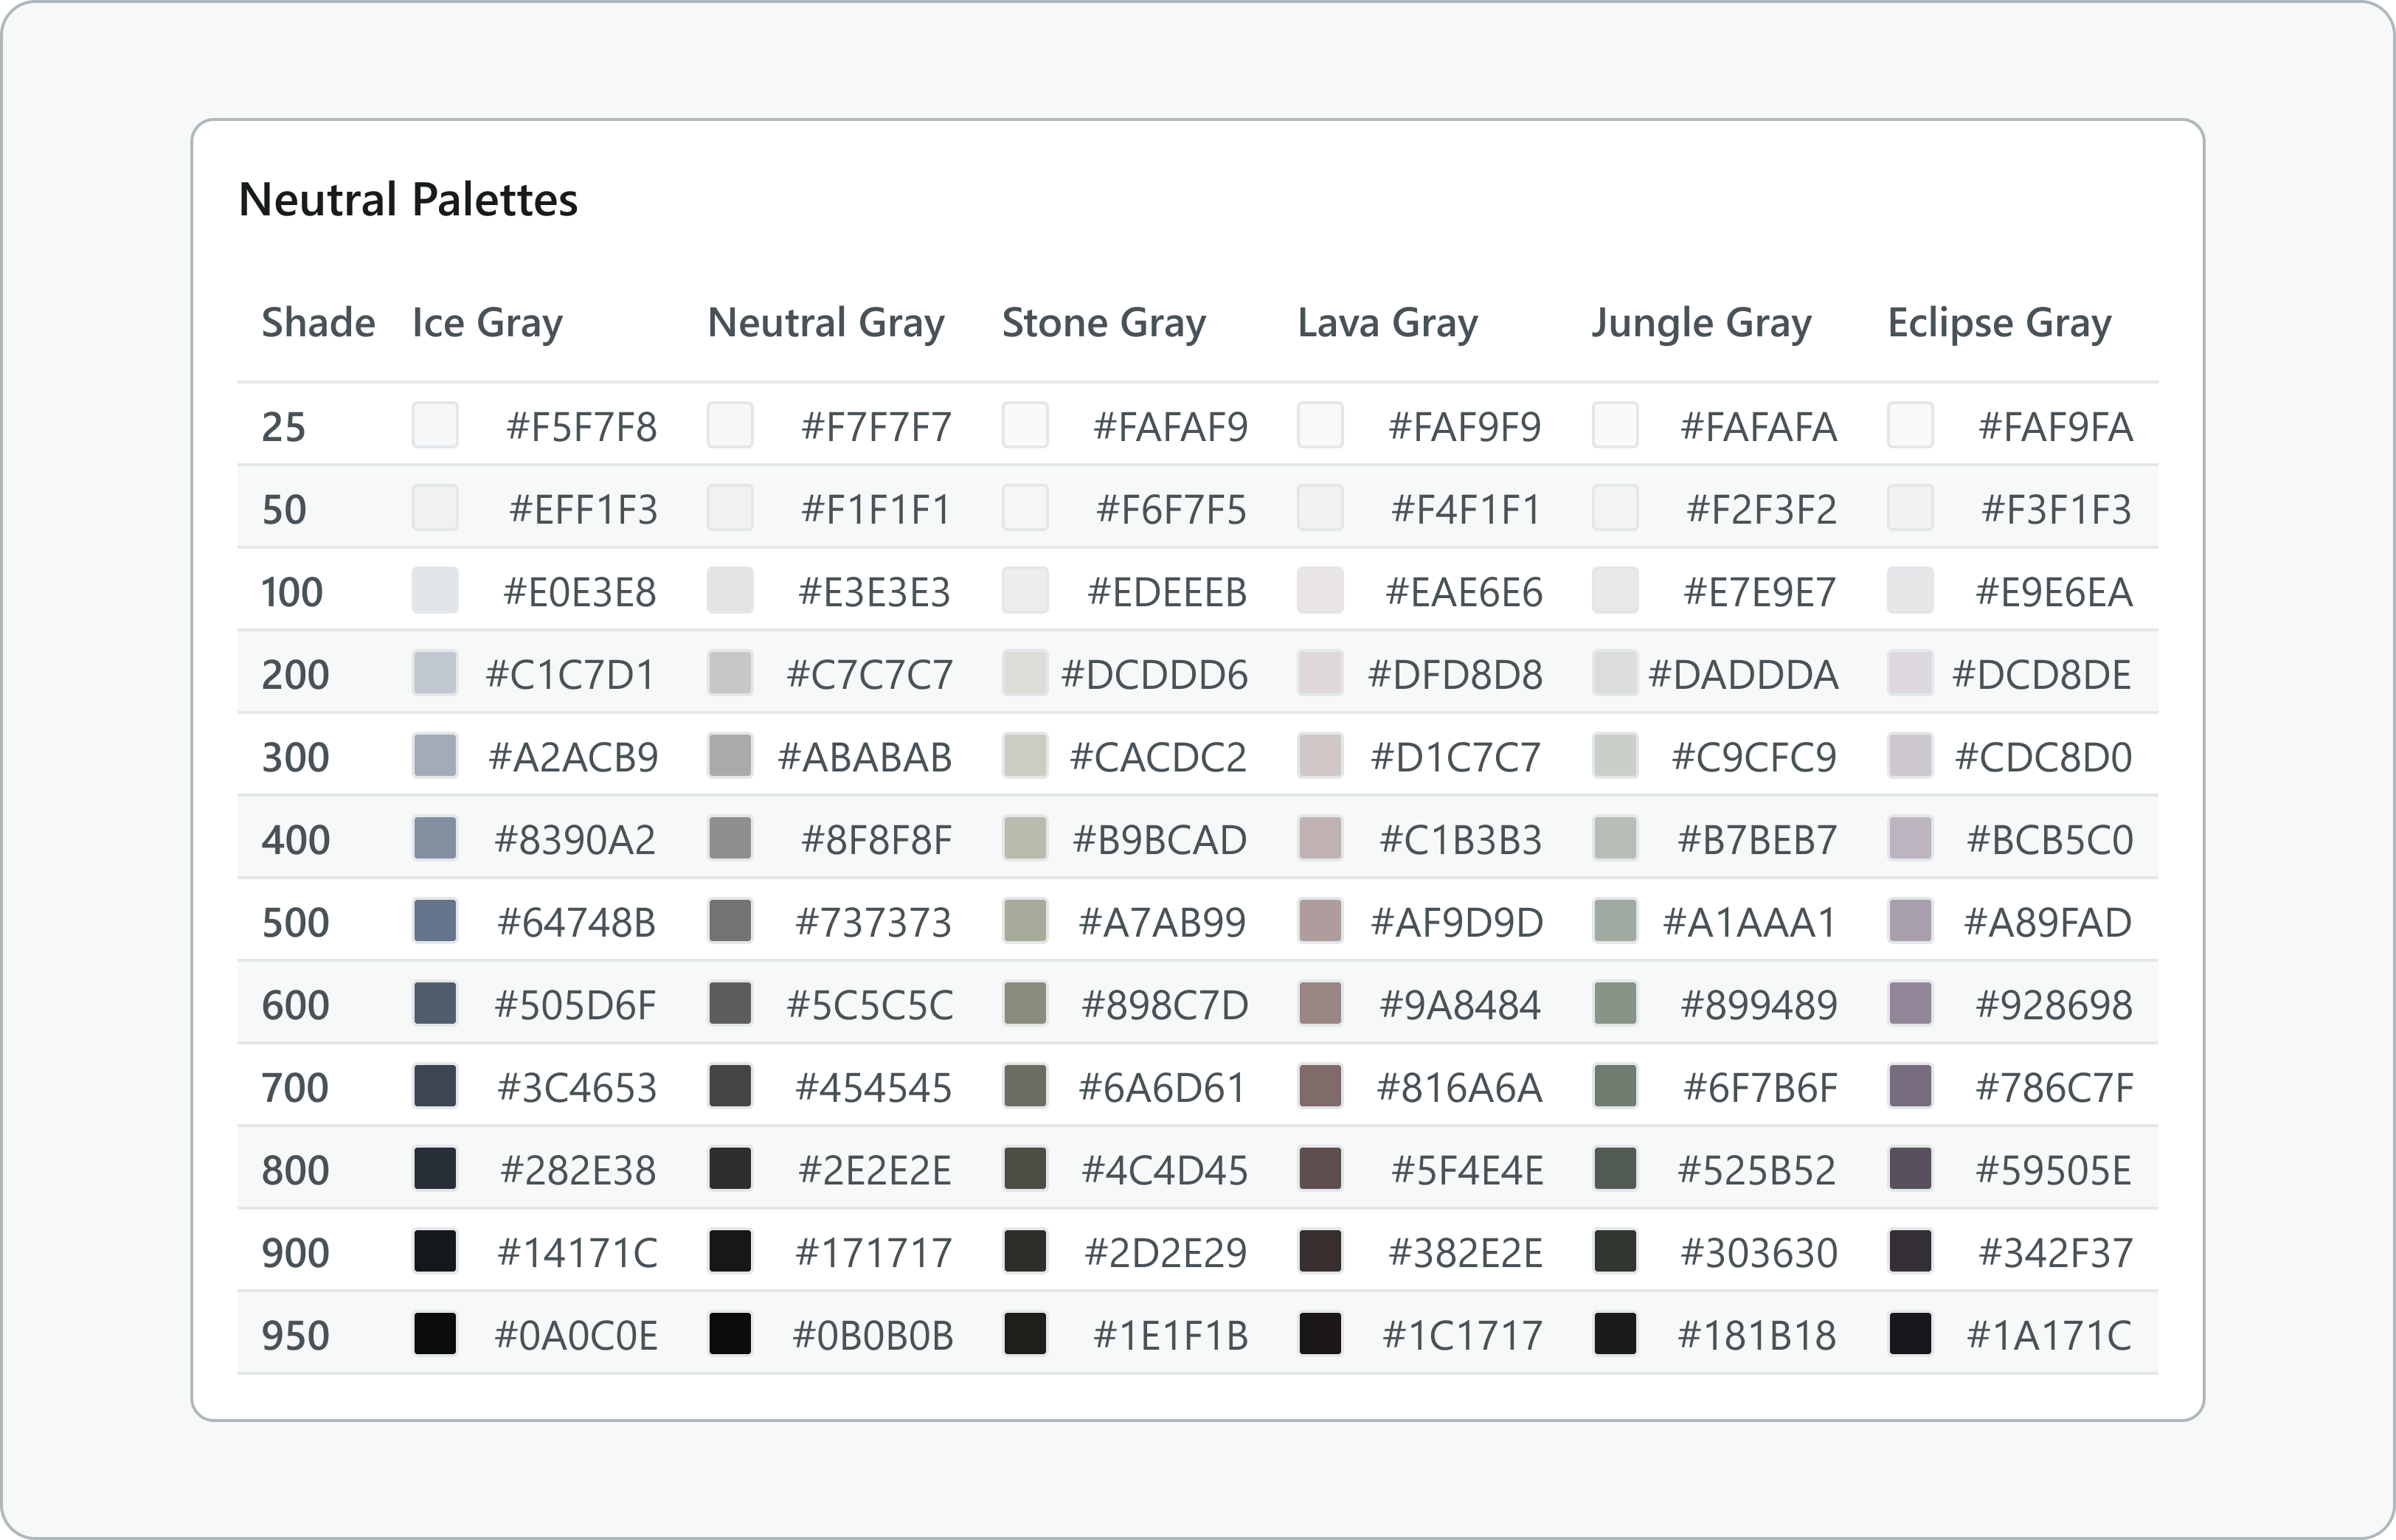Viewport: 2396px width, 1540px height.
Task: Click the Jungle Gray 300 swatch #C9CFC9
Action: coord(1615,756)
